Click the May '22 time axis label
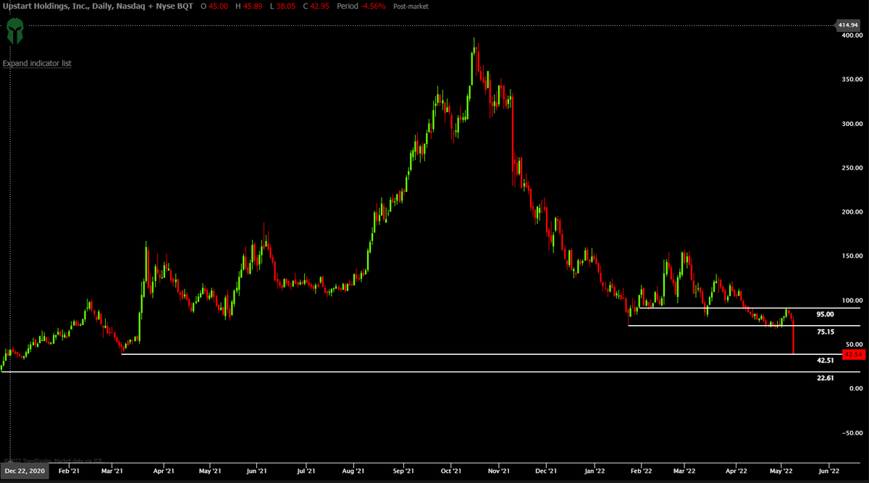Screen dimensions: 869x483 click(x=781, y=470)
